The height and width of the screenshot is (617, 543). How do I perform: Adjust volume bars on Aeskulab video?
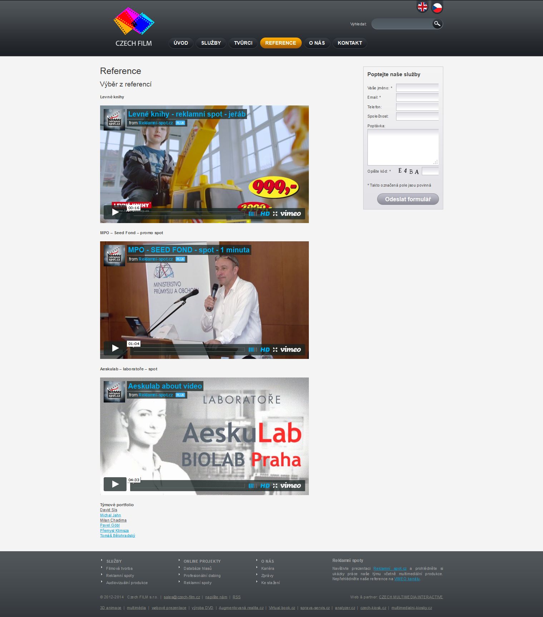[x=252, y=485]
